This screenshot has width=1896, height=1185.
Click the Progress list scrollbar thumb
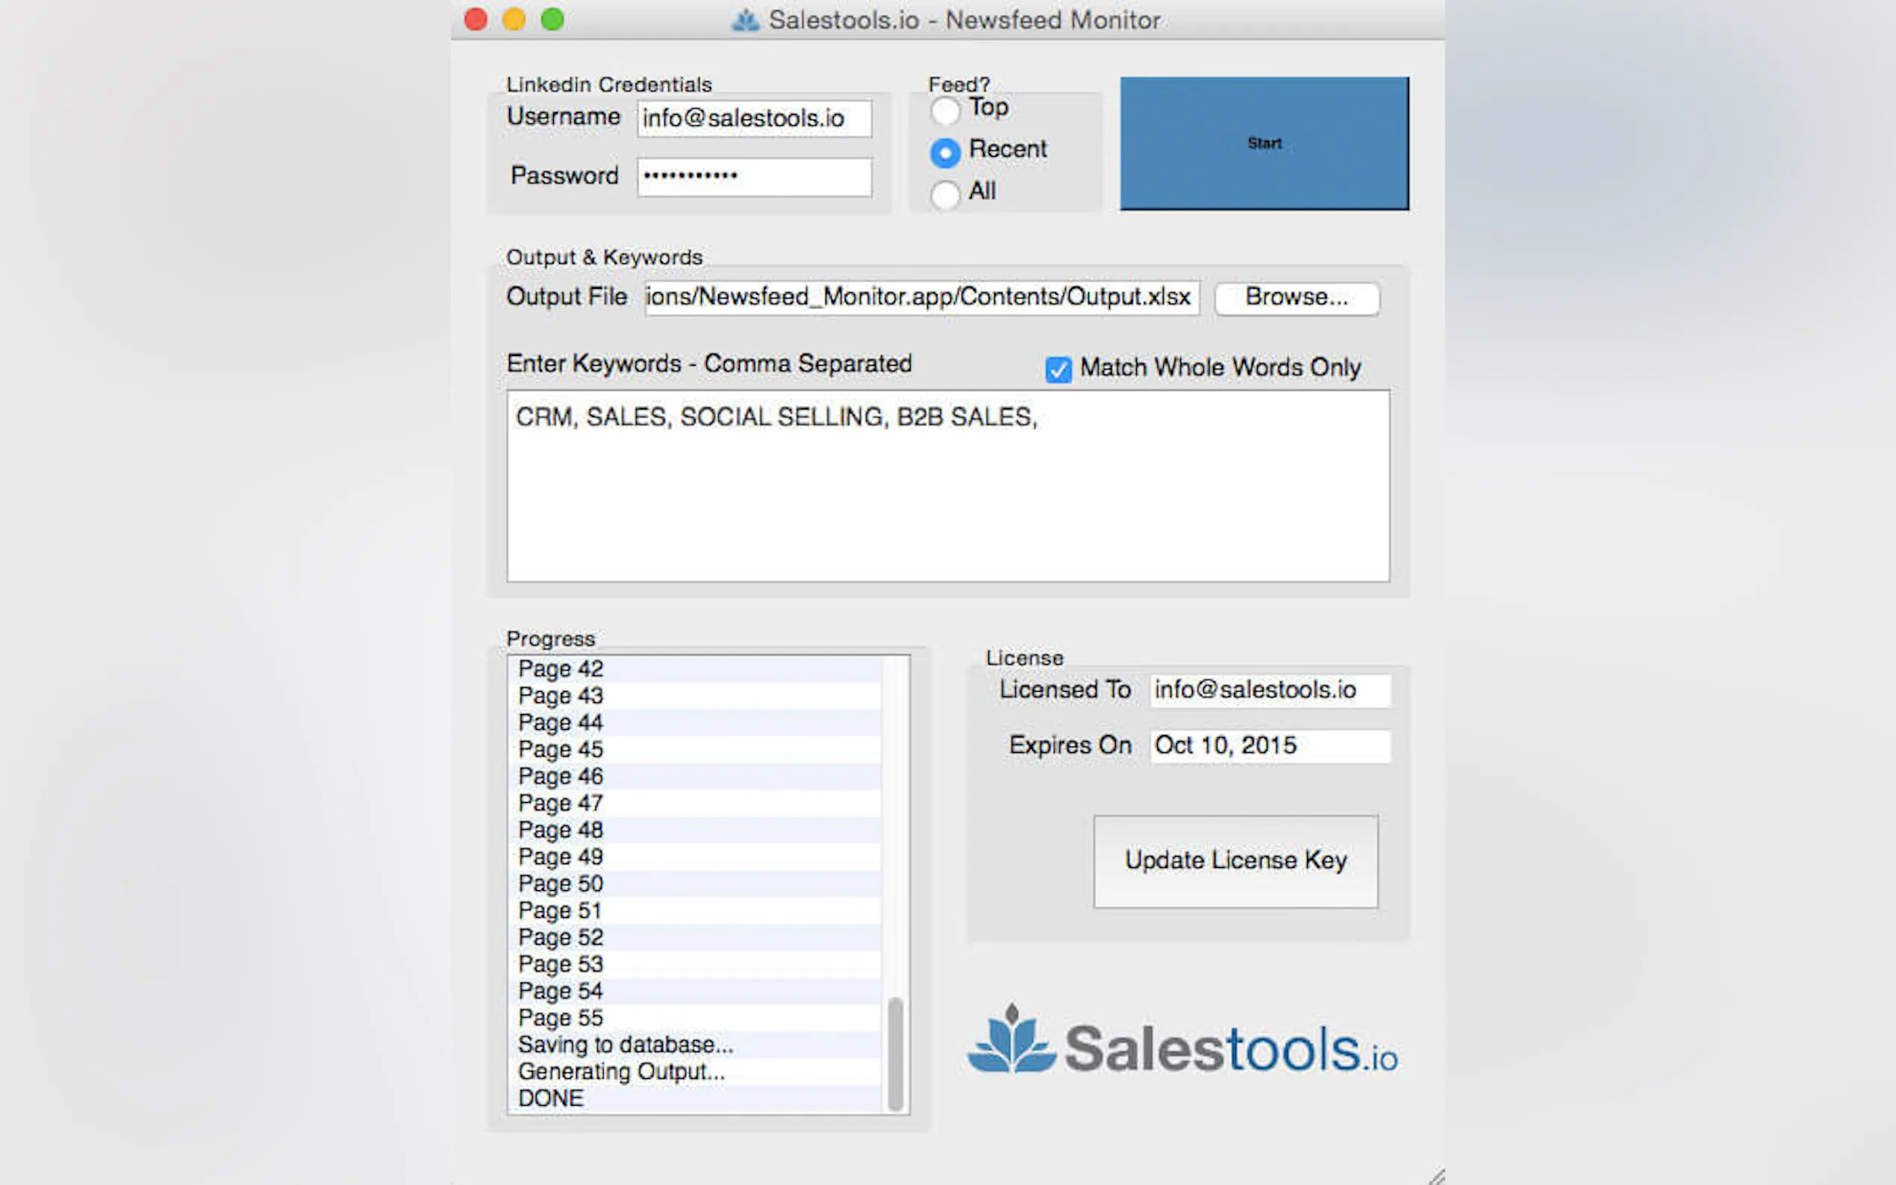[895, 1054]
